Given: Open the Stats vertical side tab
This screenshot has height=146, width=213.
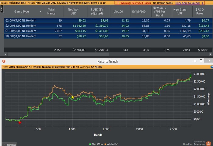Looking at the screenshot, I should [x=2, y=9].
